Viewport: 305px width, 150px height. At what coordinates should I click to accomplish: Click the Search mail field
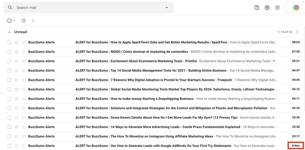(86, 8)
